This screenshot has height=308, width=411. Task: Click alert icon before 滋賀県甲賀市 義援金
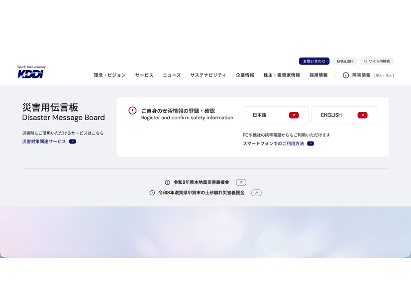(152, 193)
